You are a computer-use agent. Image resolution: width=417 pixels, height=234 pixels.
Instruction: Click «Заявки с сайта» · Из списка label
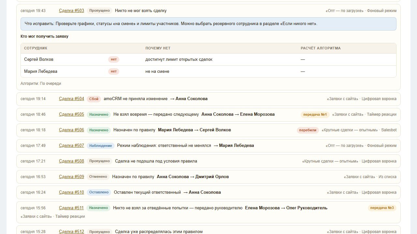(370, 177)
